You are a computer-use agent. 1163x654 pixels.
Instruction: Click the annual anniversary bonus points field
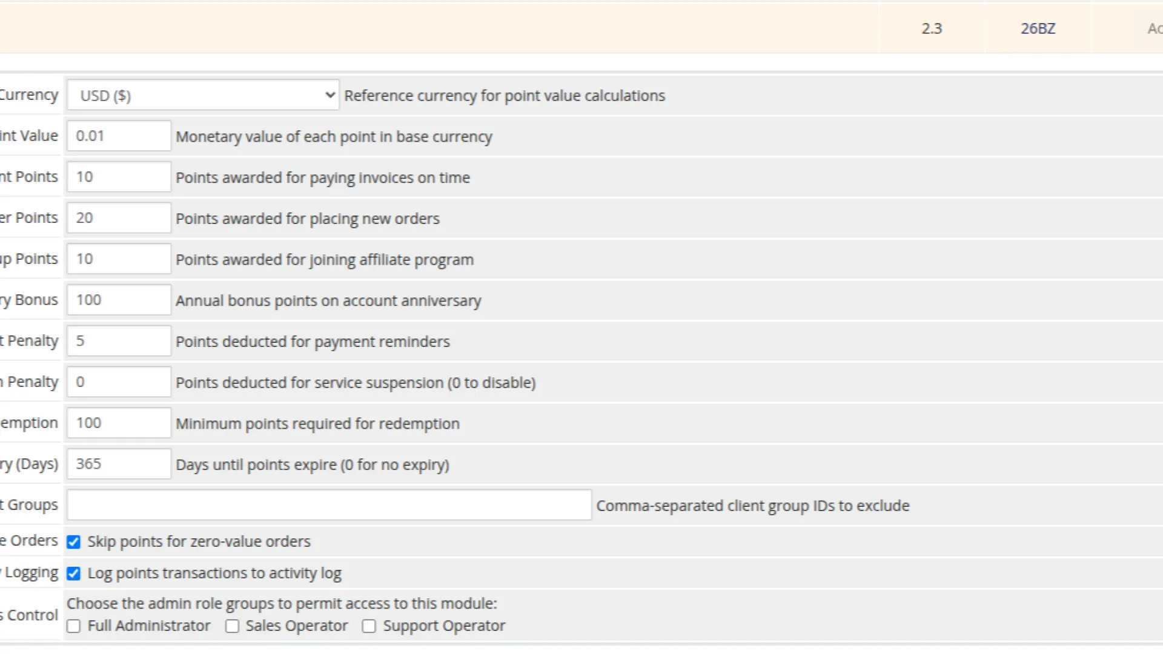[x=119, y=300]
